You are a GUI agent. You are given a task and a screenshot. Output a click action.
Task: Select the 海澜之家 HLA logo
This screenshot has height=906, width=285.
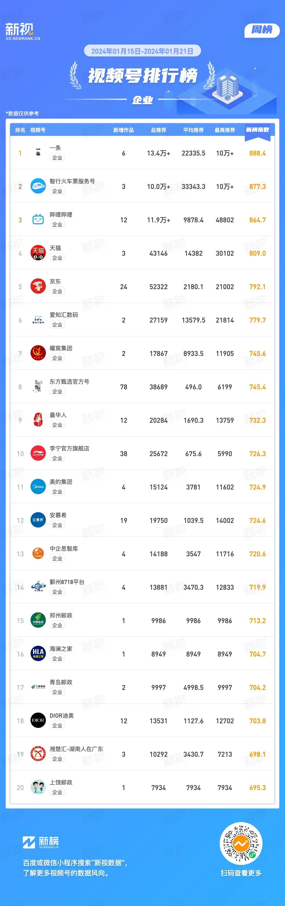click(38, 654)
